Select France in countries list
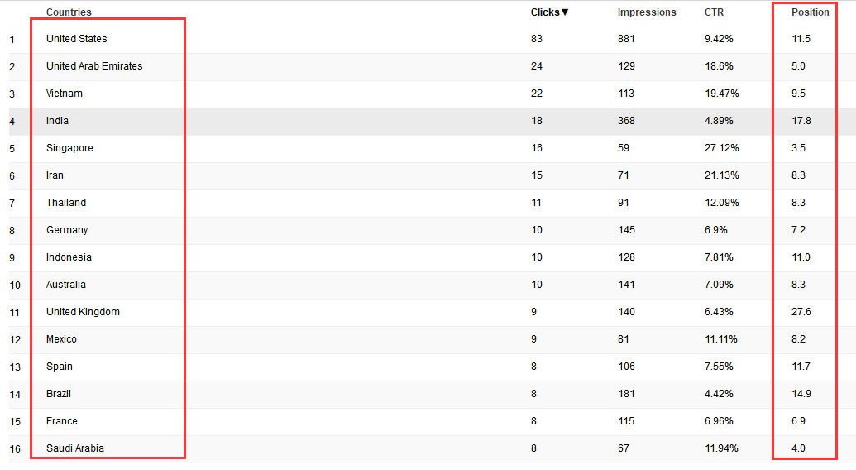 (x=62, y=421)
